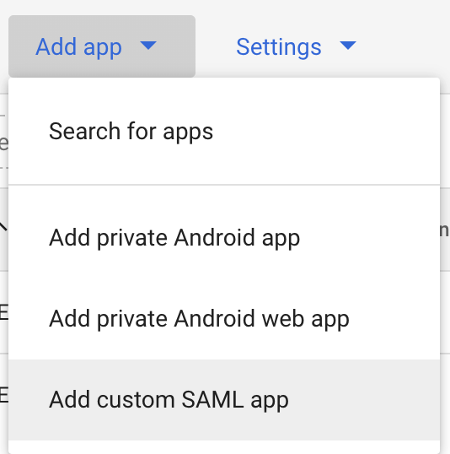The height and width of the screenshot is (454, 450).
Task: Toggle the Add app triangle arrow
Action: (148, 46)
